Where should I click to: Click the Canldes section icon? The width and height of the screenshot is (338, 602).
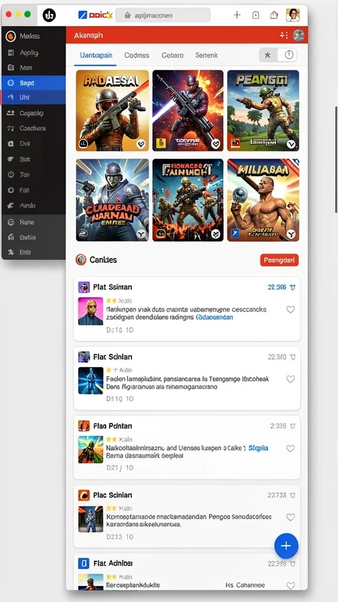coord(81,260)
